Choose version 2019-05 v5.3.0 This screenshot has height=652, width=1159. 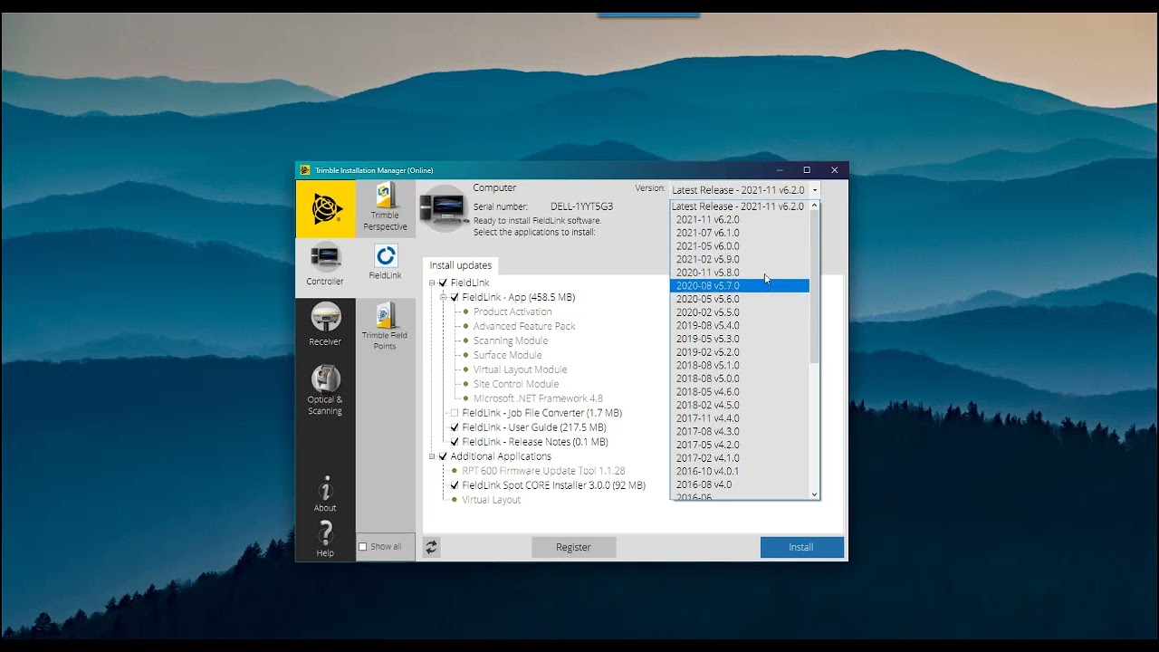pyautogui.click(x=739, y=339)
